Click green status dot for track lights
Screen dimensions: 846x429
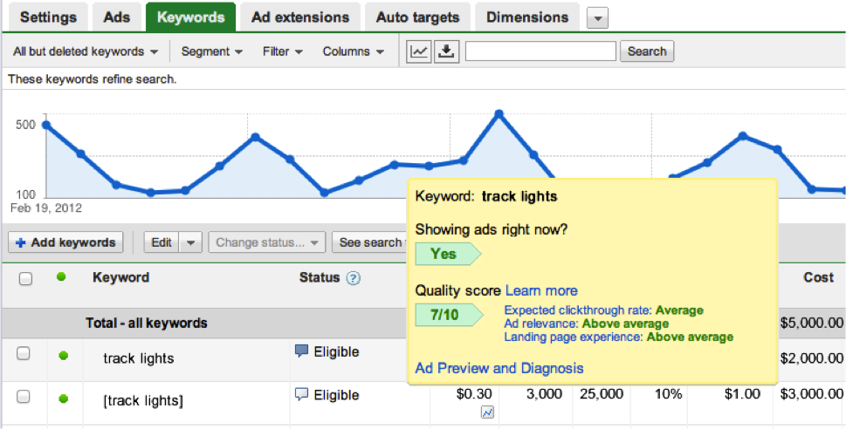click(63, 356)
